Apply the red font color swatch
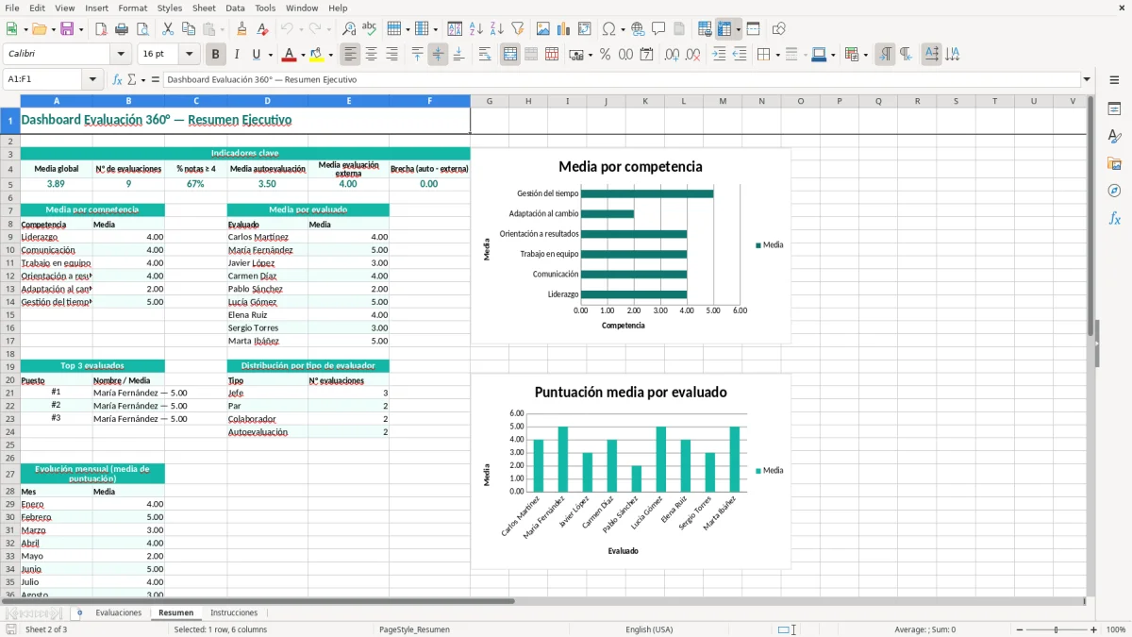Image resolution: width=1132 pixels, height=637 pixels. [x=289, y=55]
